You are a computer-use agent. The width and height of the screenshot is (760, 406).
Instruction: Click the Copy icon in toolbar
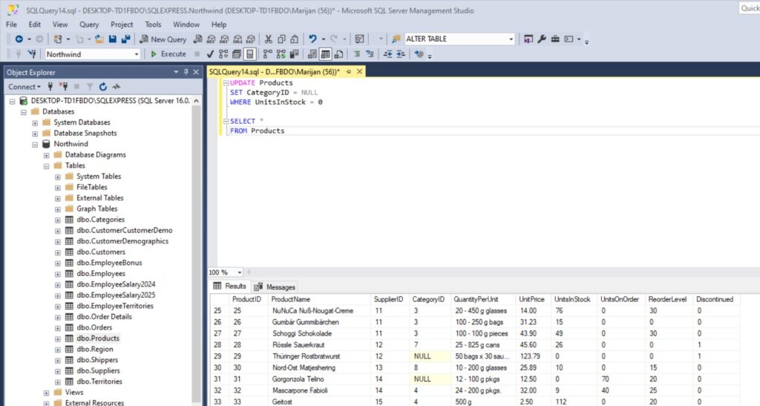[x=281, y=39]
